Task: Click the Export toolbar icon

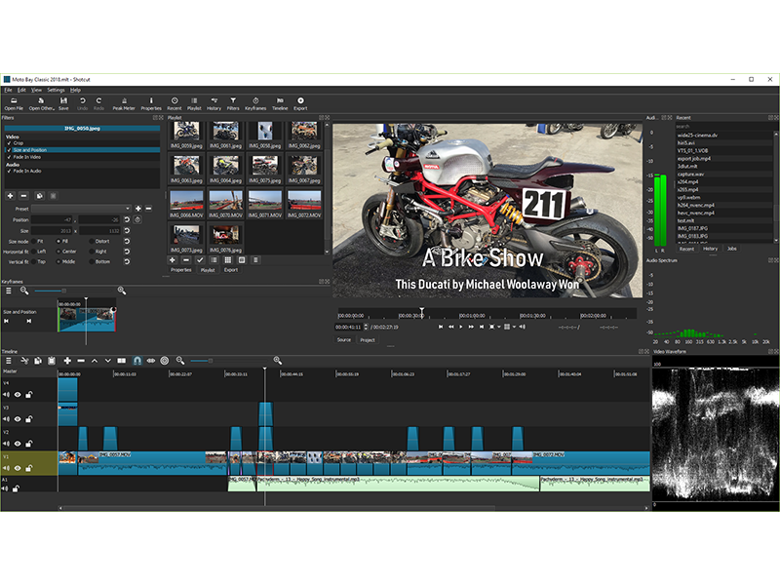Action: pos(300,101)
